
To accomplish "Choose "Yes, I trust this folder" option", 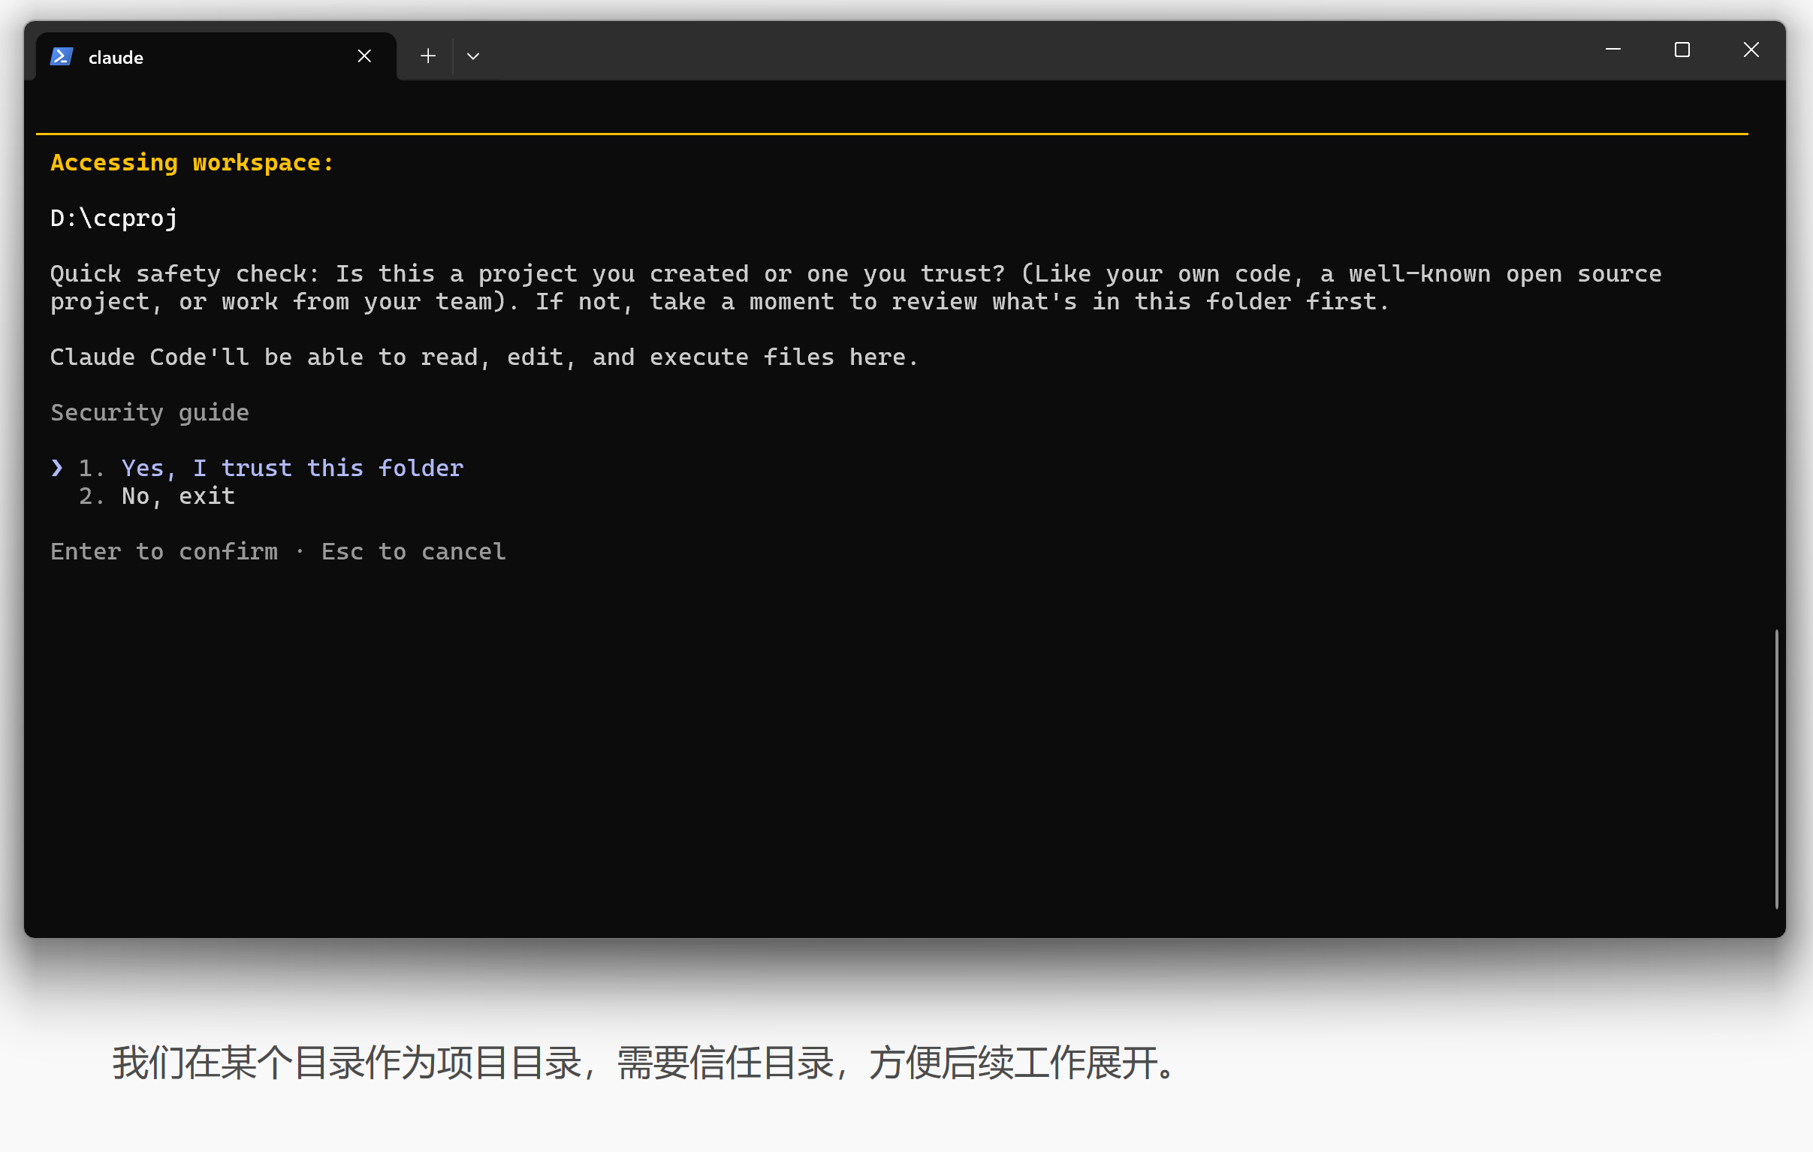I will 292,469.
